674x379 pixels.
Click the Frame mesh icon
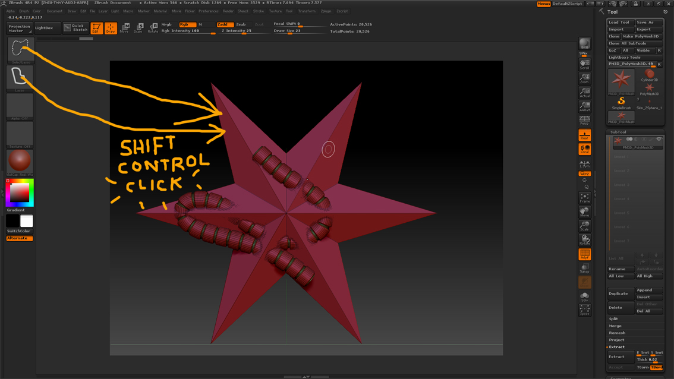coord(585,198)
